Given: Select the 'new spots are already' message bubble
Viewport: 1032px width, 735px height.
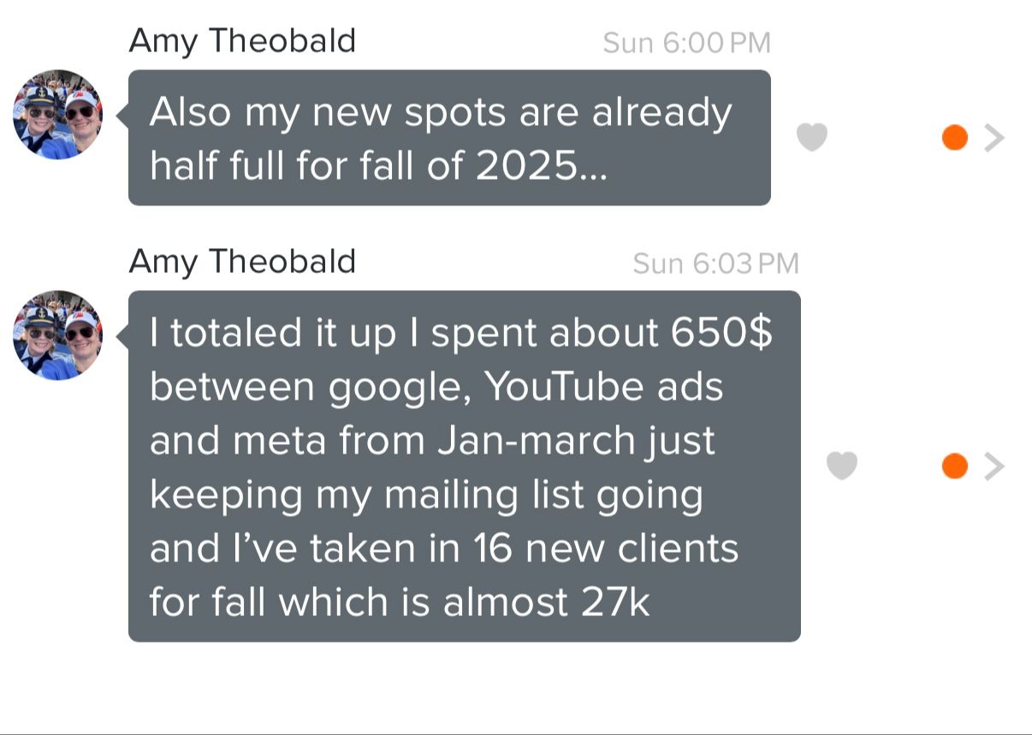Looking at the screenshot, I should pyautogui.click(x=449, y=138).
